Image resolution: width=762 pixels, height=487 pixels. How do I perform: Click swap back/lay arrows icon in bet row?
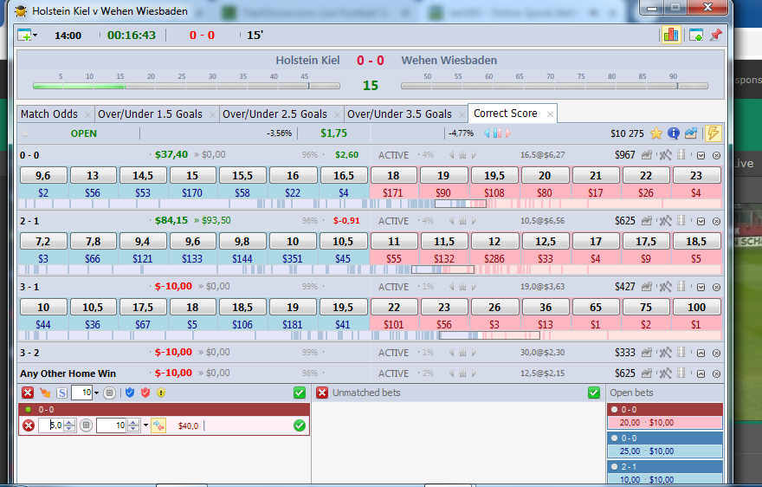click(x=158, y=425)
